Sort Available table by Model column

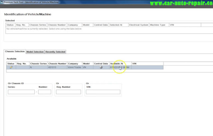[x=88, y=64]
